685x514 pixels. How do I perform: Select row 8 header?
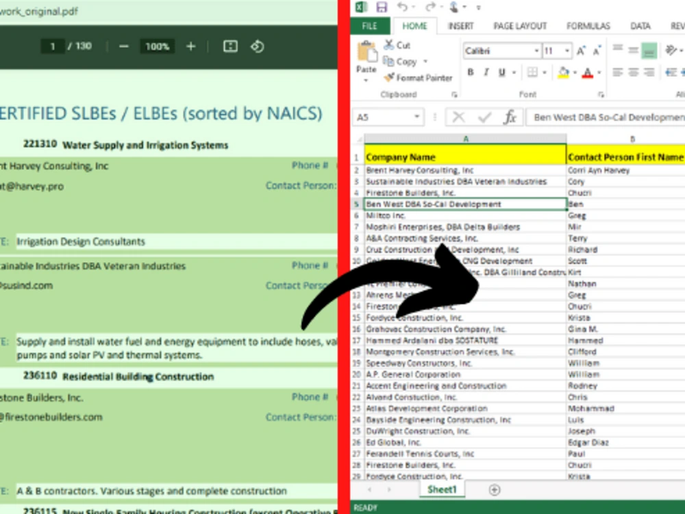click(x=357, y=238)
